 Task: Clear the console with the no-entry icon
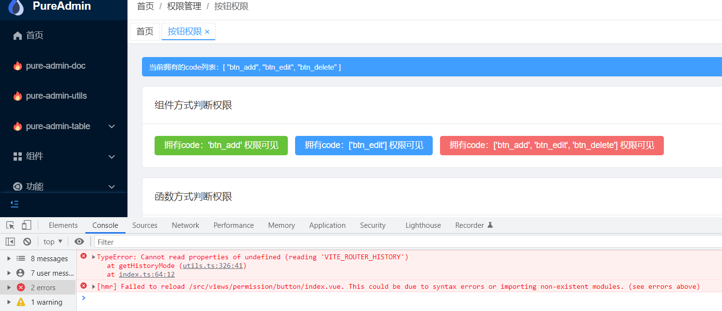pos(27,241)
